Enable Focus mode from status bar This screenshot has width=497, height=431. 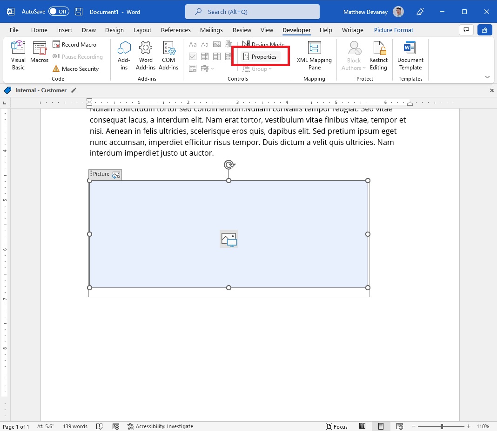click(x=337, y=426)
